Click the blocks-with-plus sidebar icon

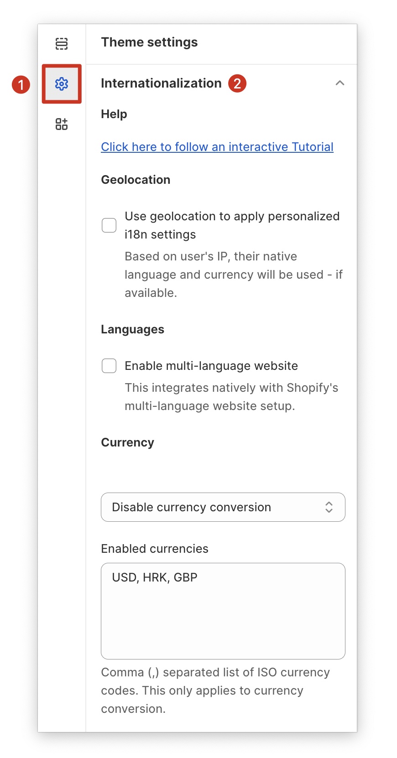pyautogui.click(x=61, y=123)
